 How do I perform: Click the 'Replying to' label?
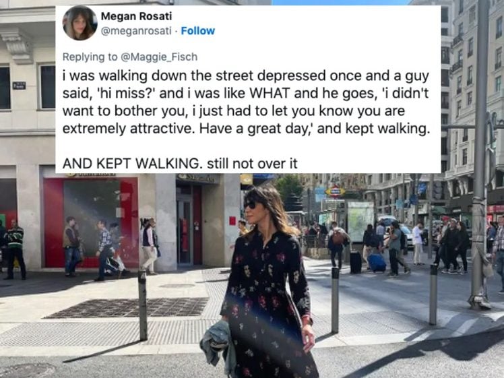click(x=90, y=57)
